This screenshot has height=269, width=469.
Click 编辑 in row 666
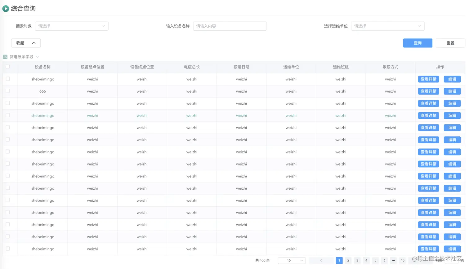pyautogui.click(x=452, y=91)
